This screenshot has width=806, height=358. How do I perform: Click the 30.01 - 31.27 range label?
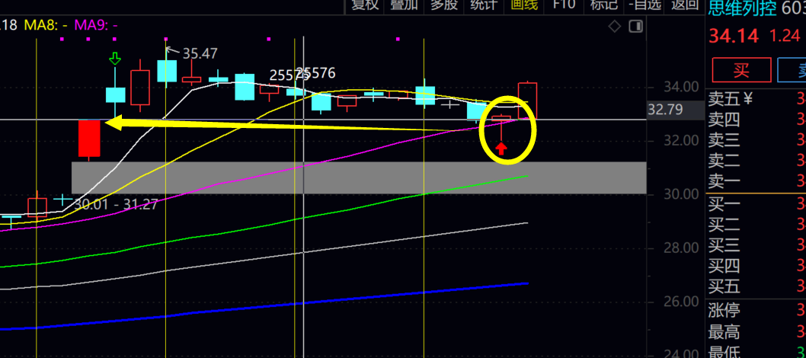[x=116, y=204]
